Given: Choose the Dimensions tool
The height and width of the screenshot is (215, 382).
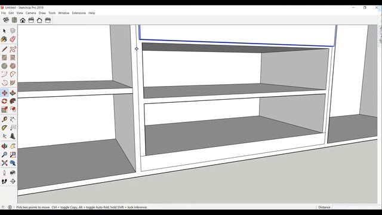Looking at the screenshot, I should pos(13,119).
